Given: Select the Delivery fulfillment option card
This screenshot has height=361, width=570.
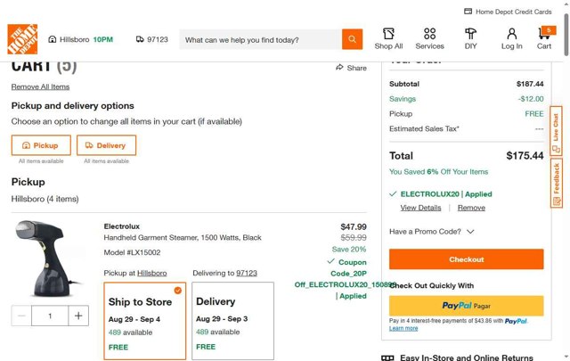Looking at the screenshot, I should tap(232, 321).
